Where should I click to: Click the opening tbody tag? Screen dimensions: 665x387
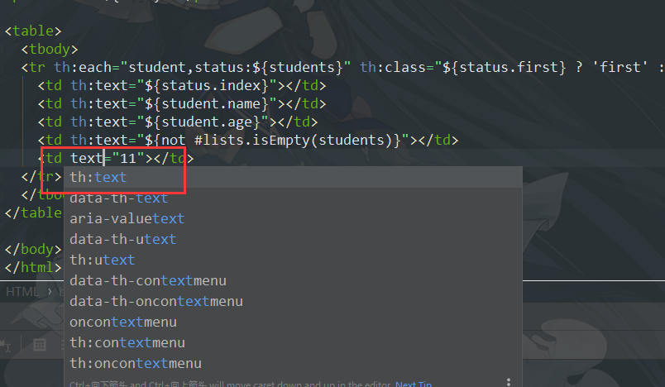point(50,49)
